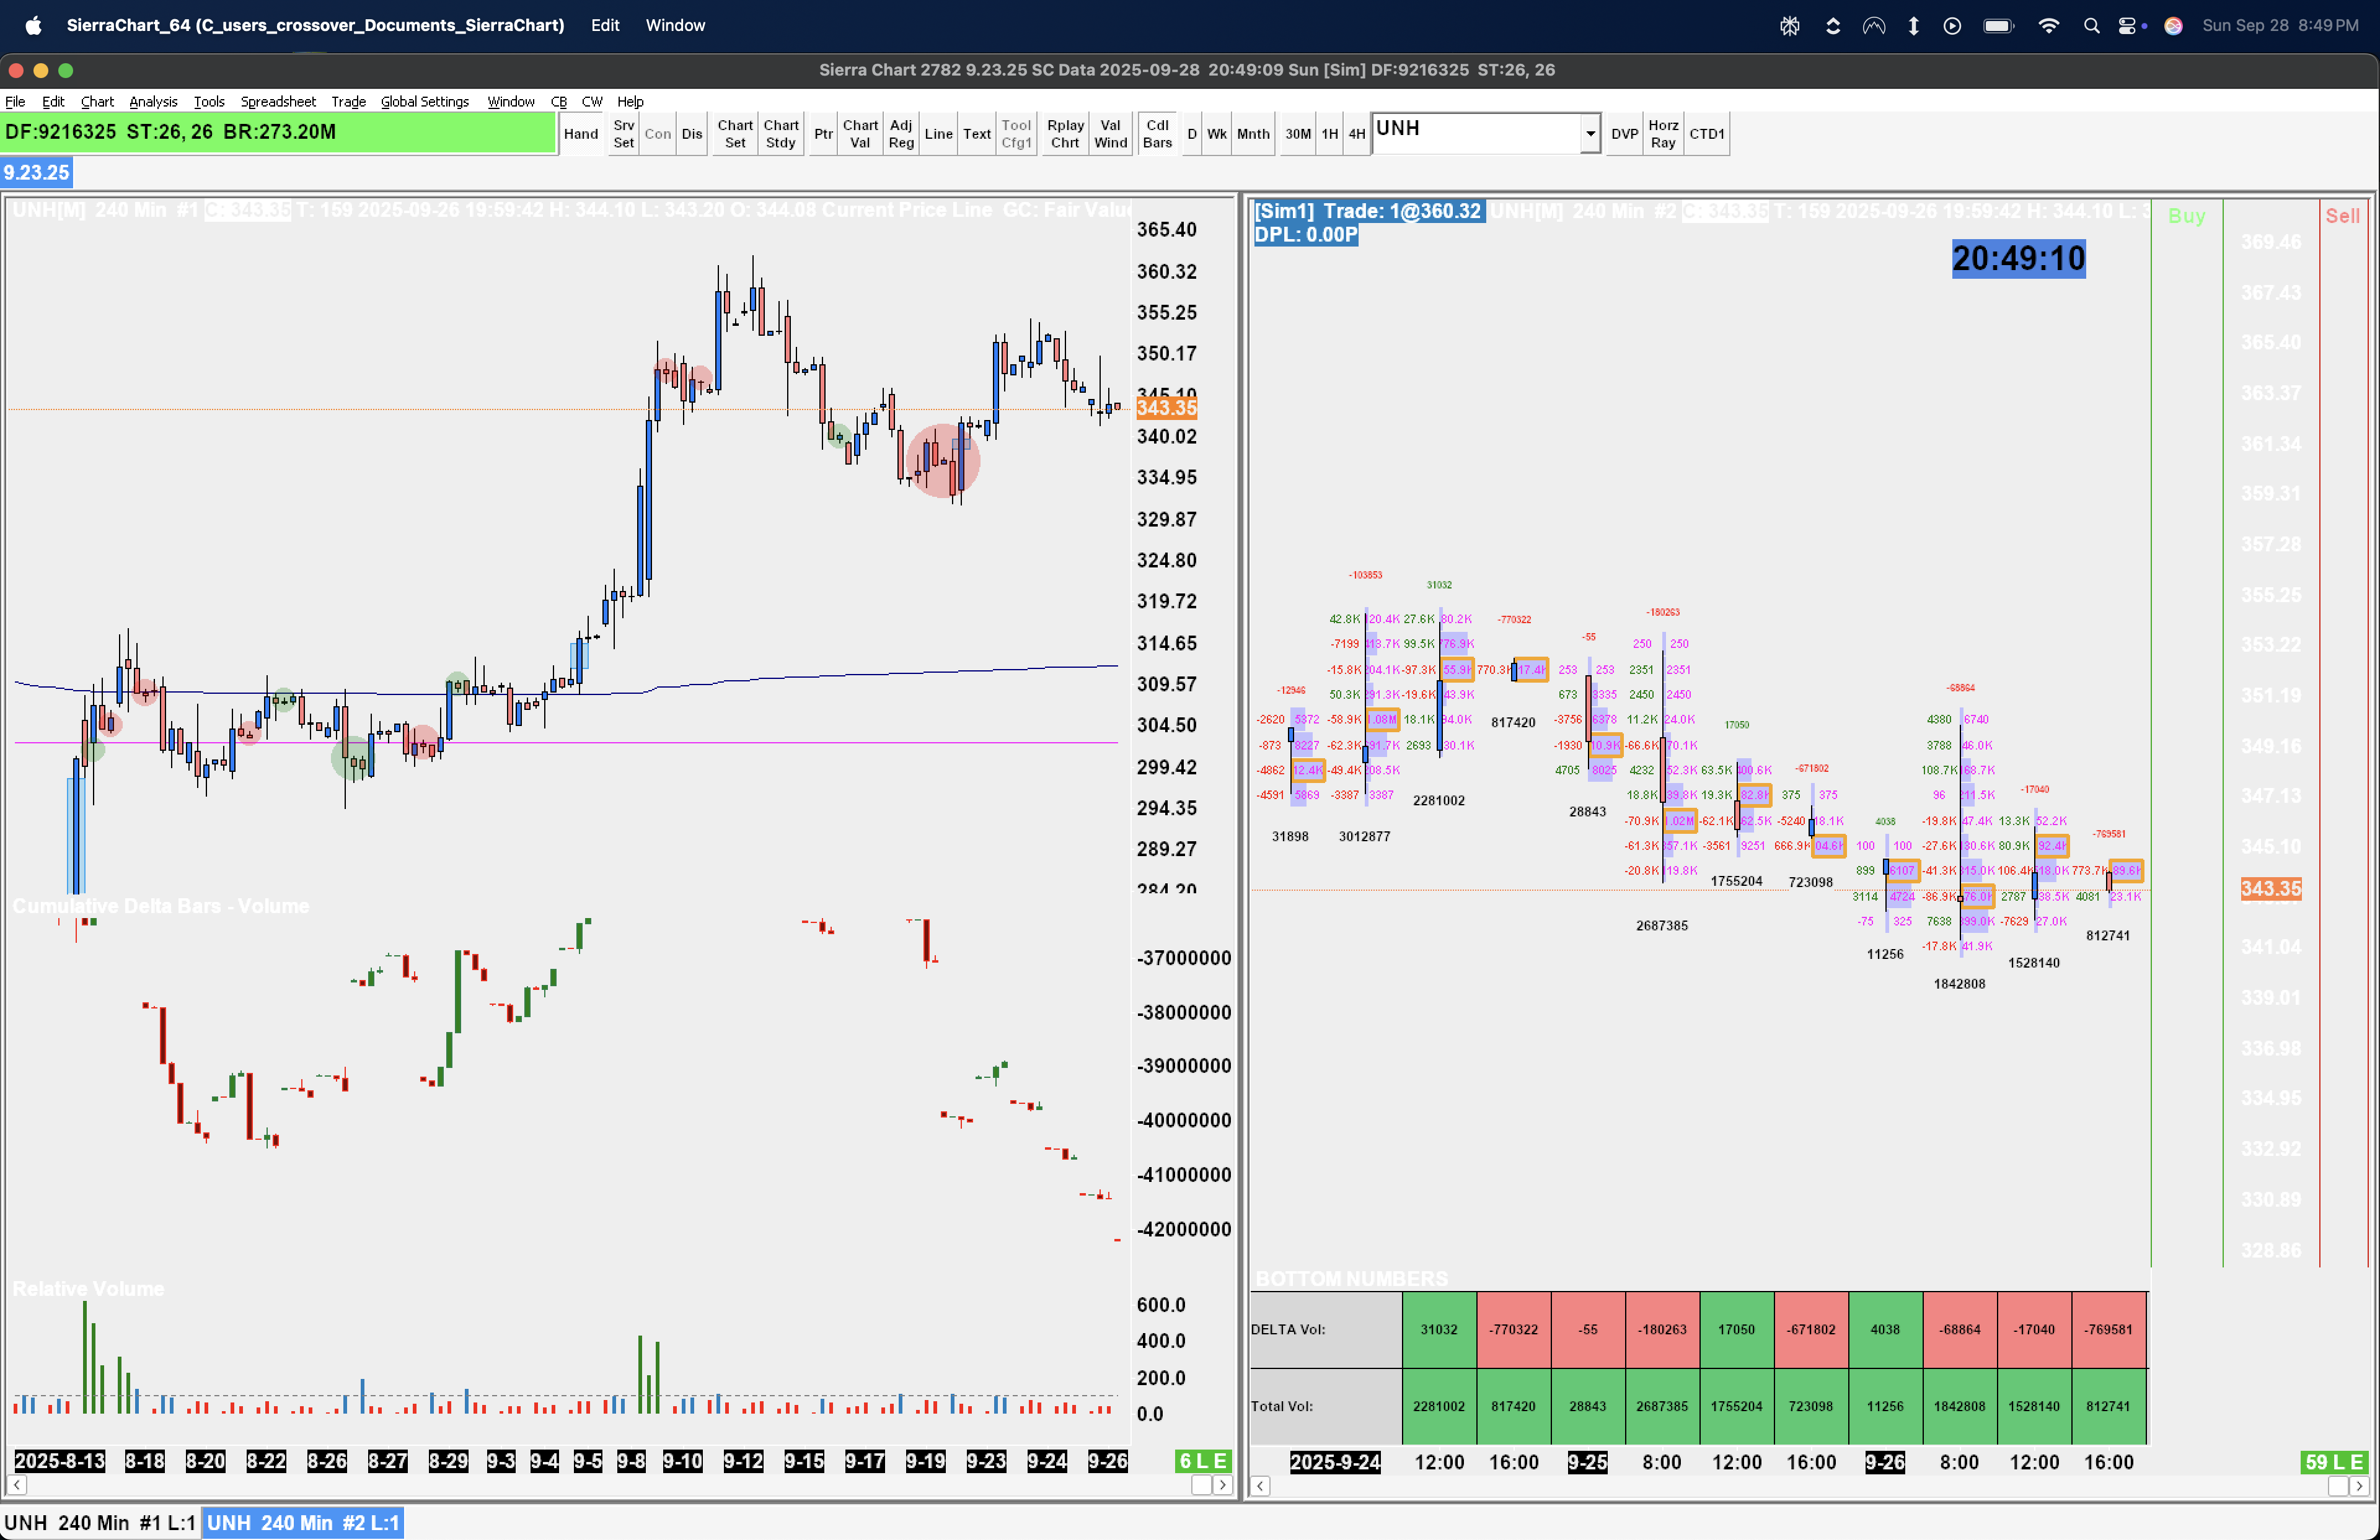Switch timeframe to 30M

[x=1297, y=134]
